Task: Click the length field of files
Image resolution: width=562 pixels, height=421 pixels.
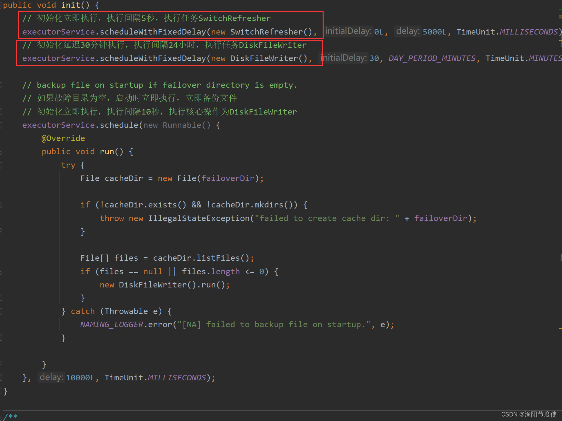Action: coord(225,272)
